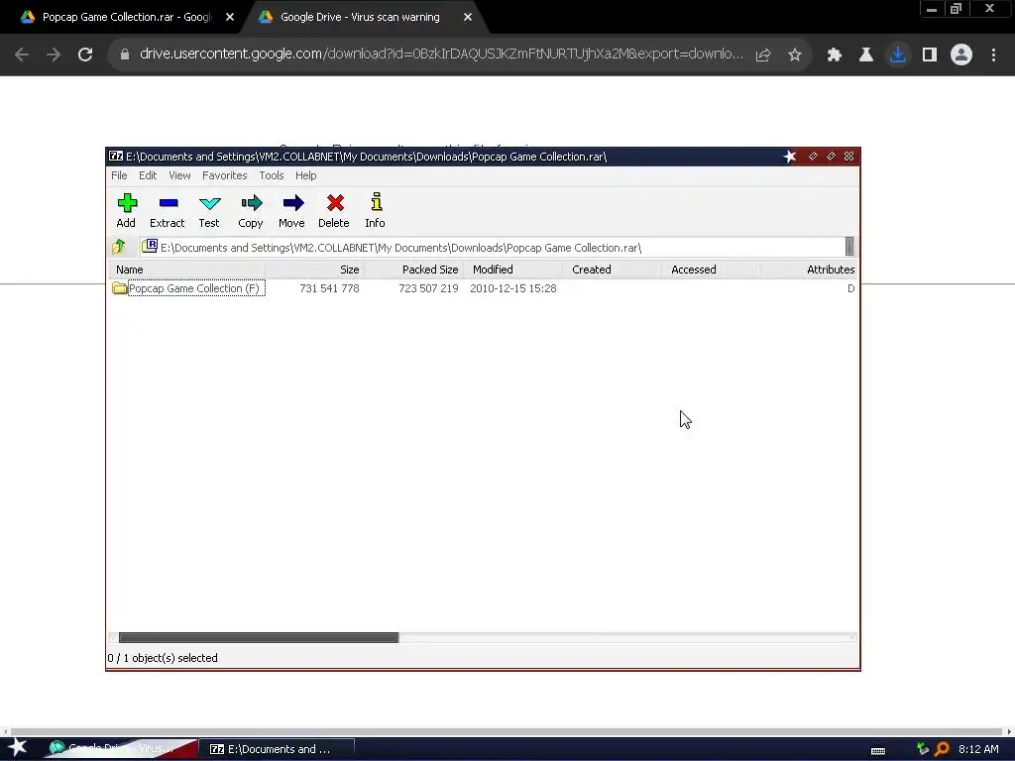
Task: Click the 7-Zip title bar star icon
Action: pyautogui.click(x=790, y=156)
